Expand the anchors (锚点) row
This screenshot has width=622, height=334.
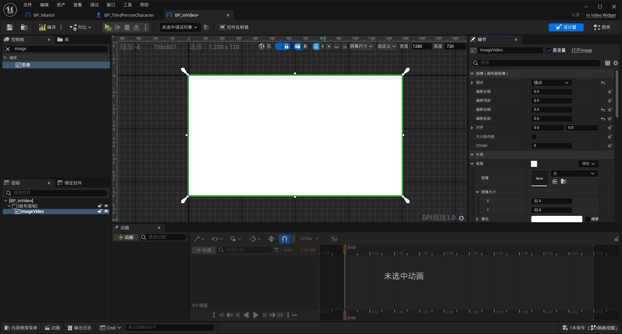[472, 83]
